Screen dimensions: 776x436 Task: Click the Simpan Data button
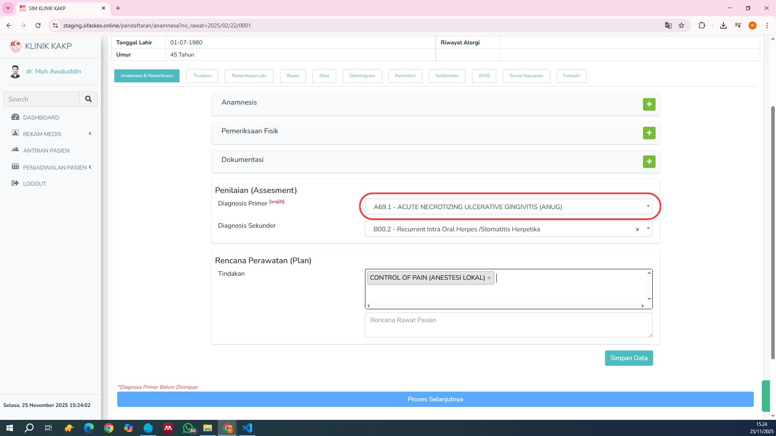628,358
